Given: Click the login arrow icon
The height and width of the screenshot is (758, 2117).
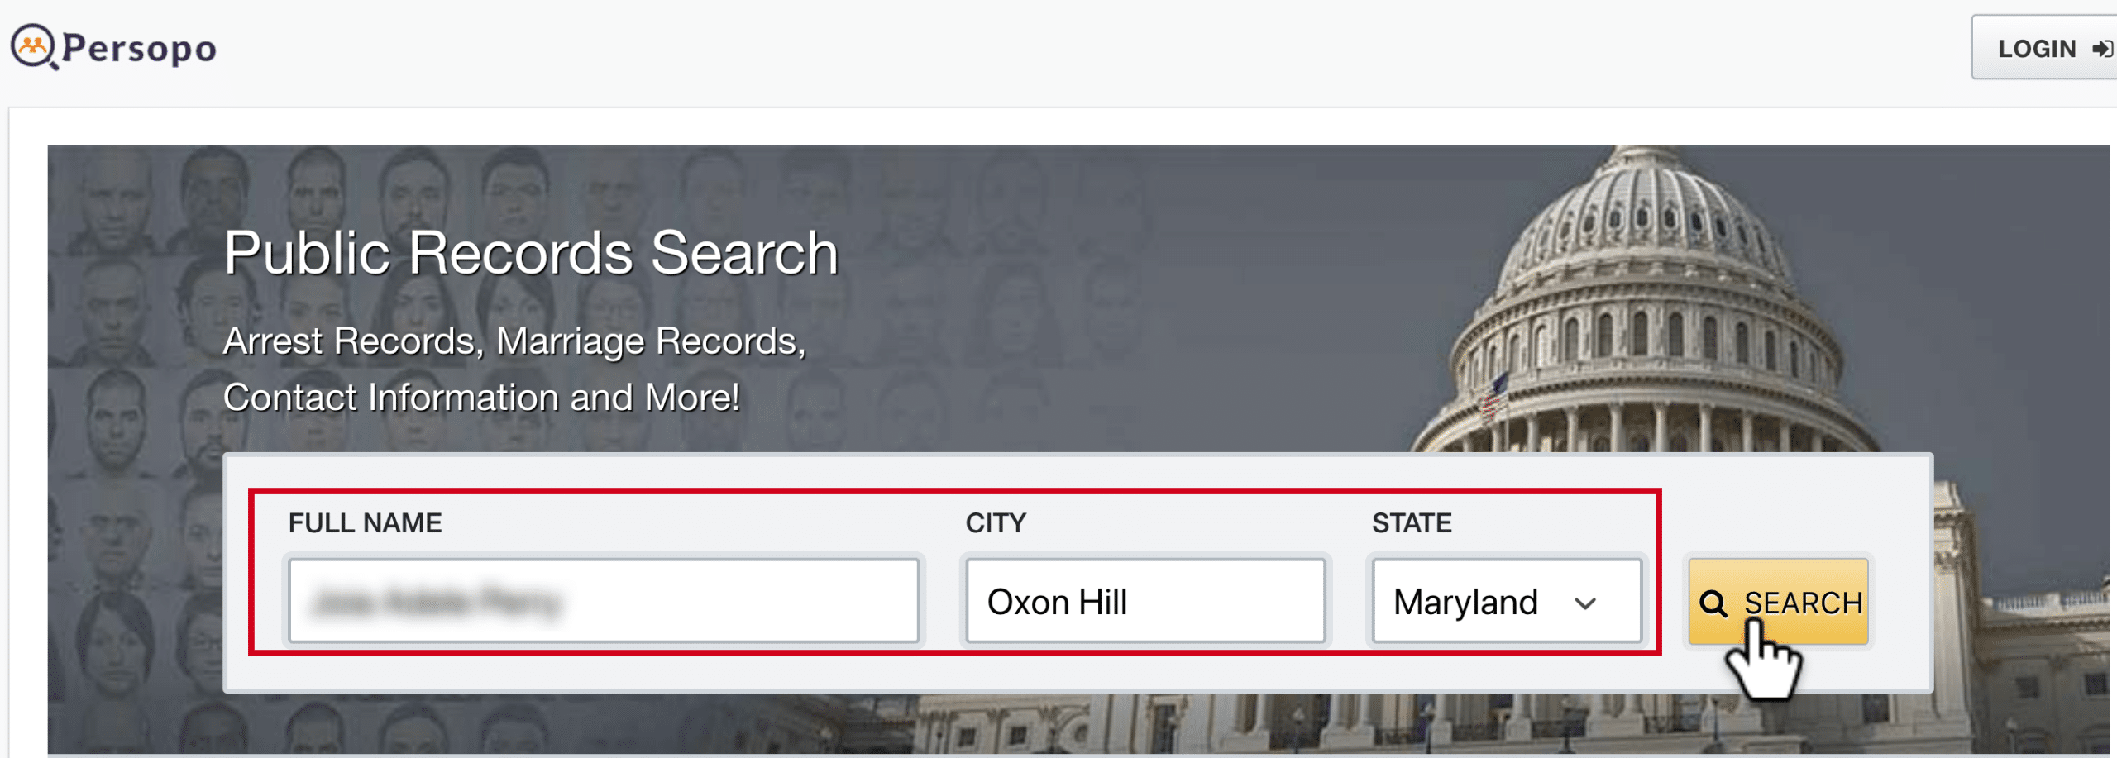Looking at the screenshot, I should [2102, 49].
